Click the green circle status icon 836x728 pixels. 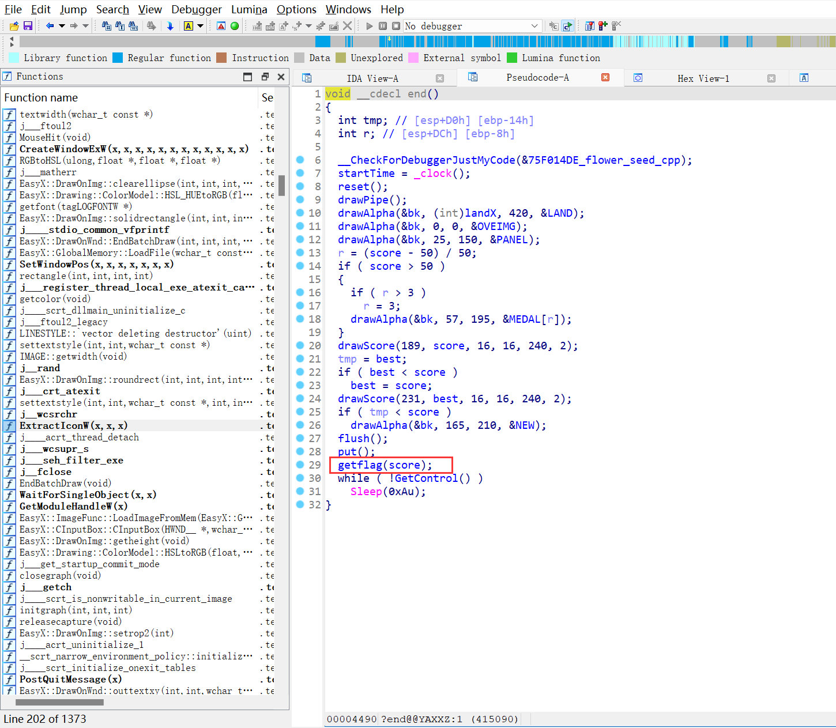tap(235, 26)
